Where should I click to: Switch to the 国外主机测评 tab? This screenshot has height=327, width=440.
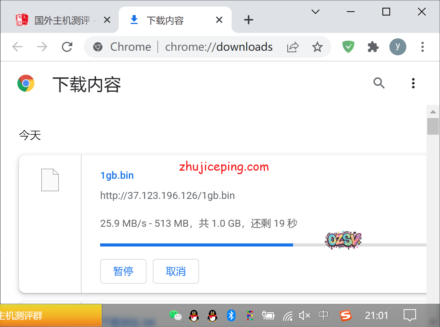[x=62, y=20]
